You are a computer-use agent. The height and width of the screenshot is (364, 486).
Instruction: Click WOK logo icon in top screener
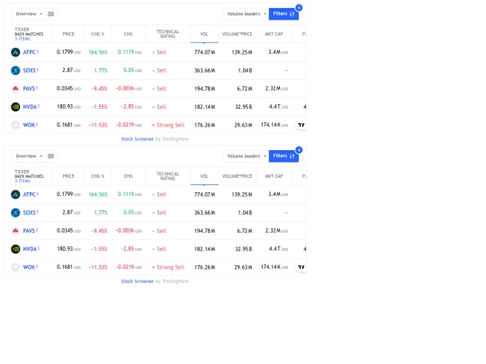15,125
